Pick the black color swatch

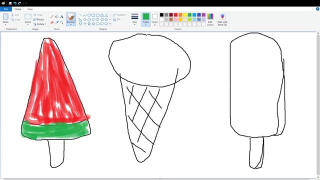tap(161, 14)
